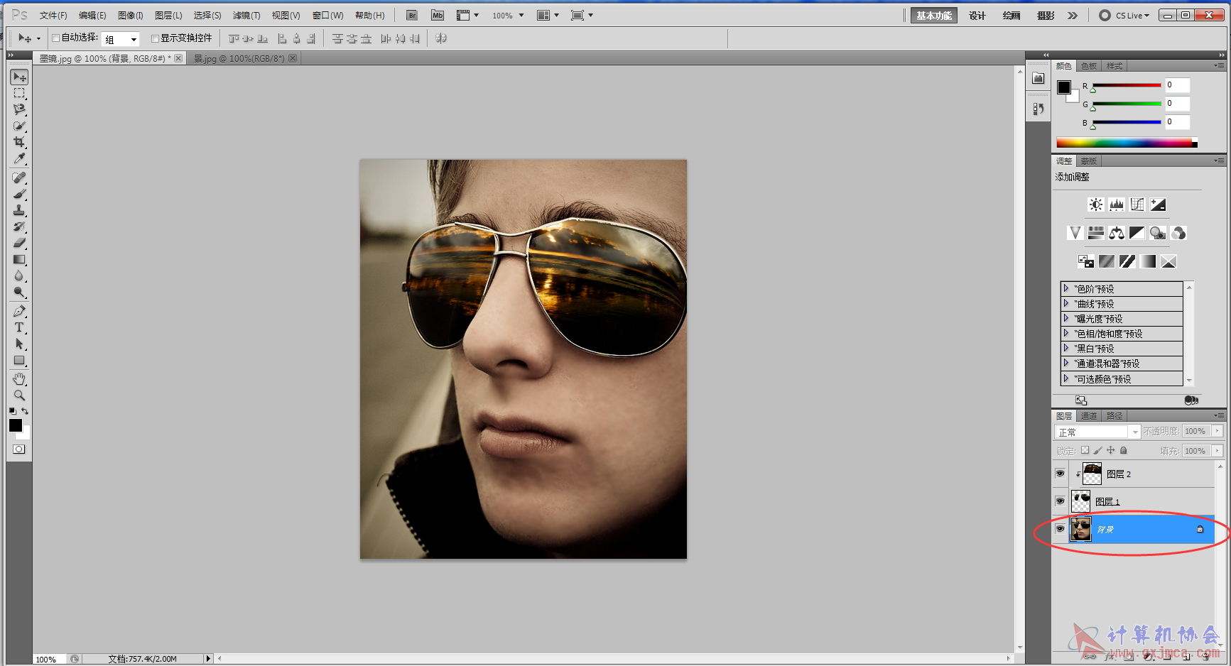This screenshot has width=1231, height=666.
Task: Add a Curves adjustment
Action: tap(1137, 204)
